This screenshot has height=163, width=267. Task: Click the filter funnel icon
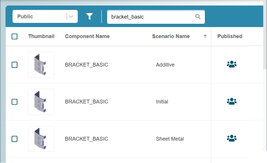pyautogui.click(x=89, y=17)
